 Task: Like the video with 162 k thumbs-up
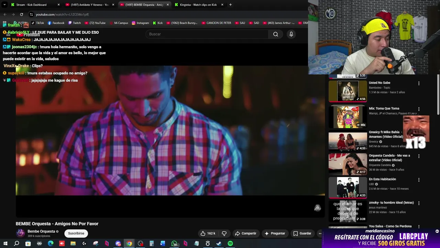[208, 233]
